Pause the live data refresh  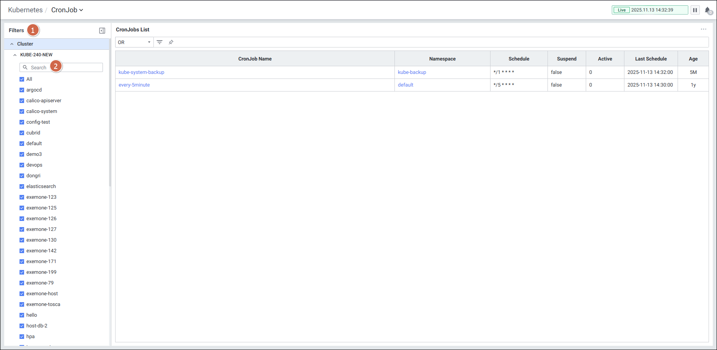[695, 10]
